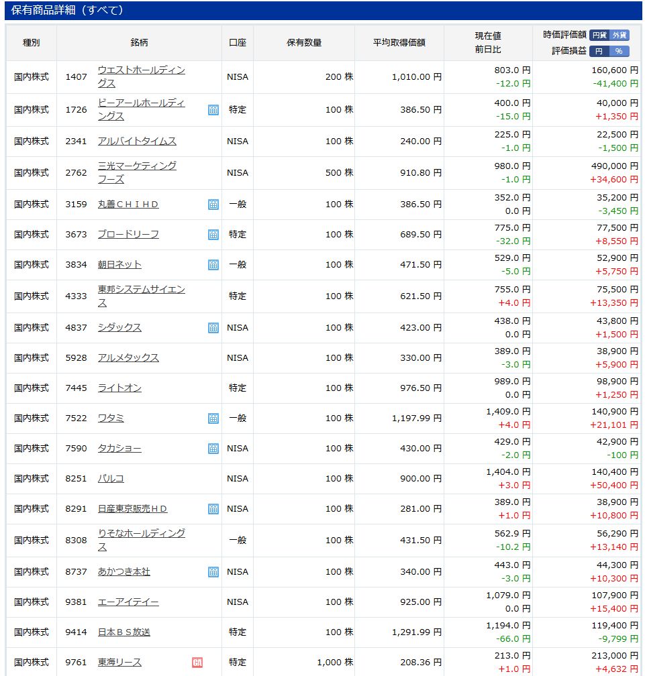
Task: Click the 500 株 holding quantity
Action: pyautogui.click(x=339, y=172)
